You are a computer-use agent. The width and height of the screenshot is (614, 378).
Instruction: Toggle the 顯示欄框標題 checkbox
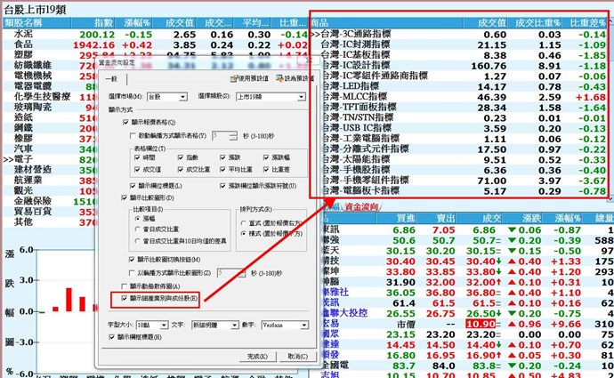pyautogui.click(x=111, y=337)
